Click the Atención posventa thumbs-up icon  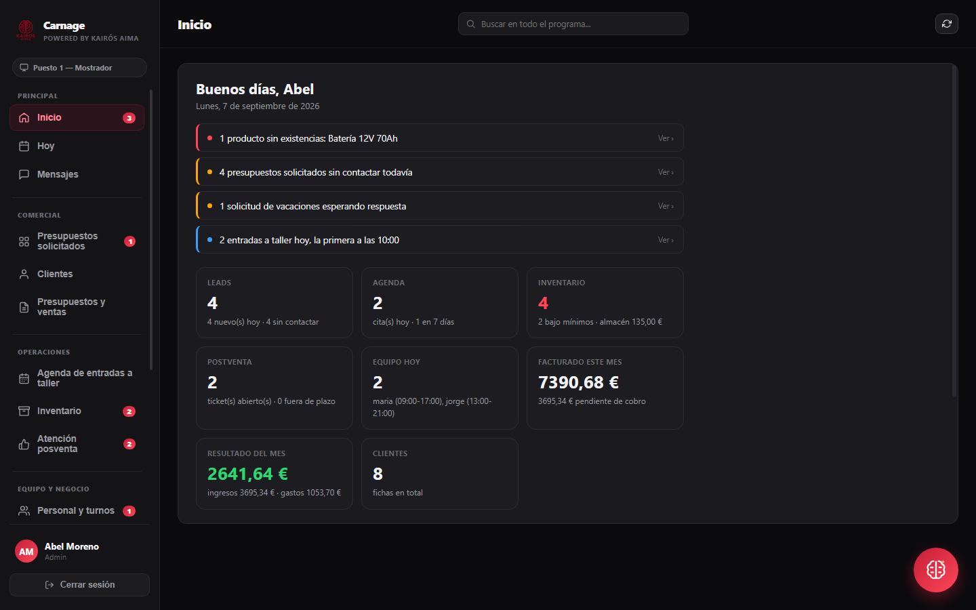tap(24, 444)
